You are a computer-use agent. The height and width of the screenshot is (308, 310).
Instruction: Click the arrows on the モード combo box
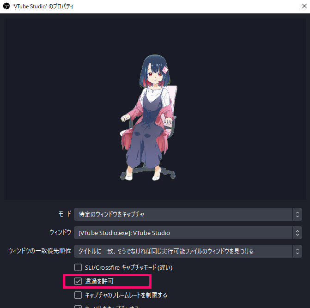pos(298,214)
